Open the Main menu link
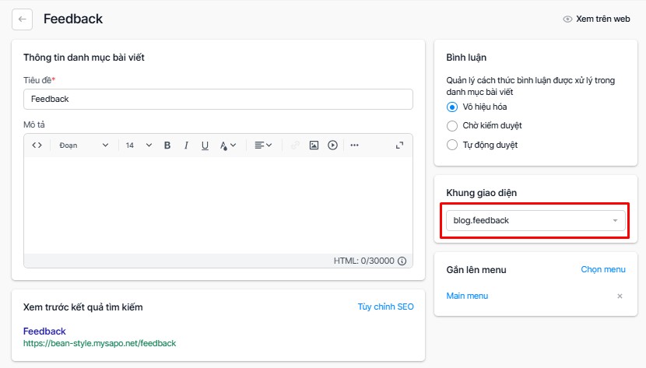 pos(467,296)
